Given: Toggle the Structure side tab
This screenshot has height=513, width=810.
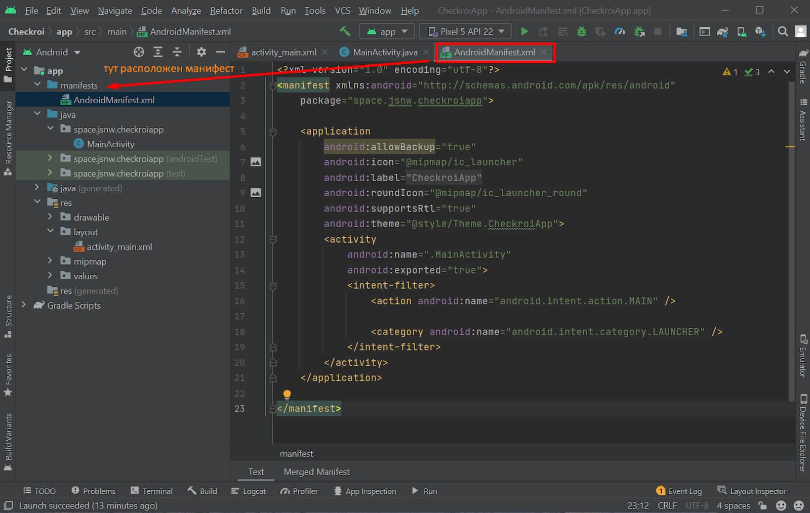Looking at the screenshot, I should pyautogui.click(x=8, y=316).
